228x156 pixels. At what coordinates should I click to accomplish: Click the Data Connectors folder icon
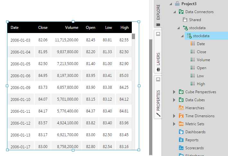[x=181, y=12]
